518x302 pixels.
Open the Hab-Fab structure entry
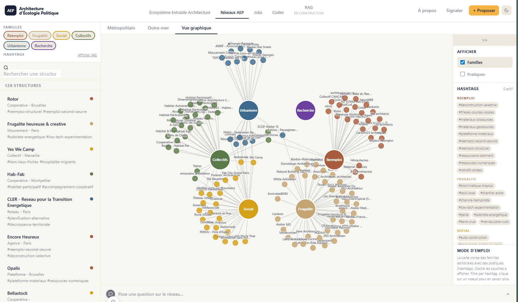50,180
